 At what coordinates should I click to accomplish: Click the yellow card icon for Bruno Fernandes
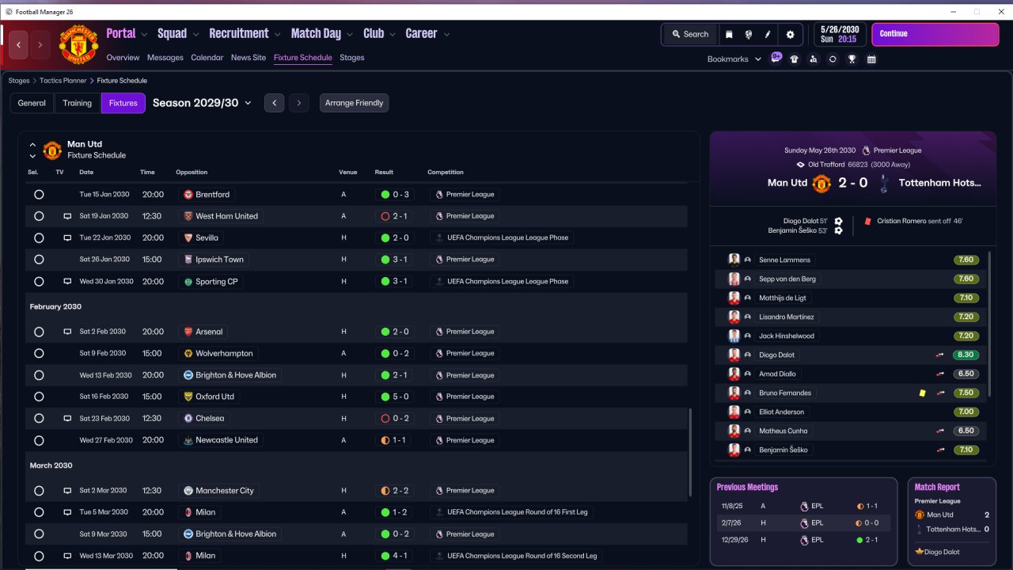pyautogui.click(x=922, y=393)
